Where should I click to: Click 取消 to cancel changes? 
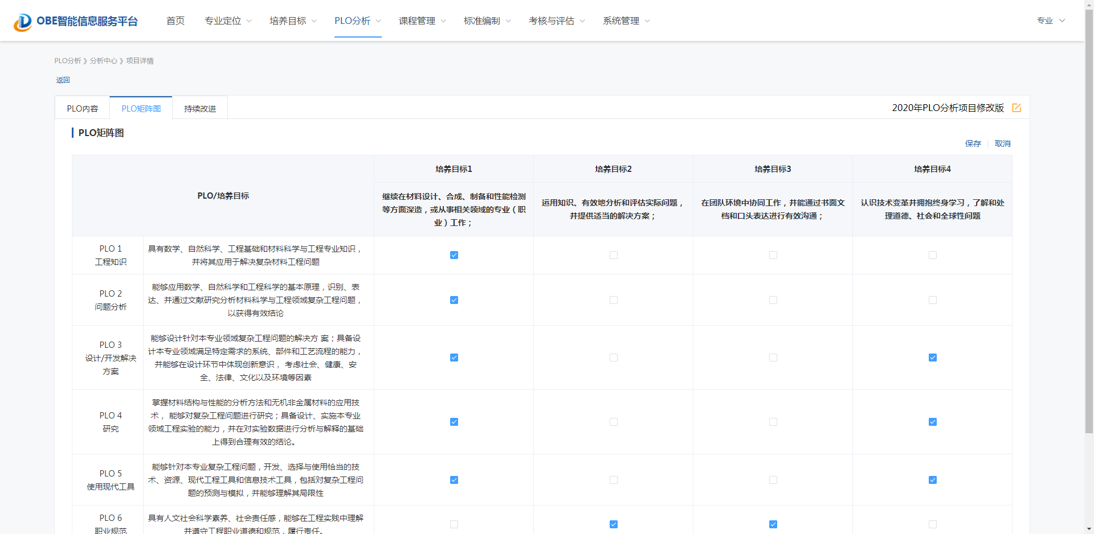(1002, 143)
